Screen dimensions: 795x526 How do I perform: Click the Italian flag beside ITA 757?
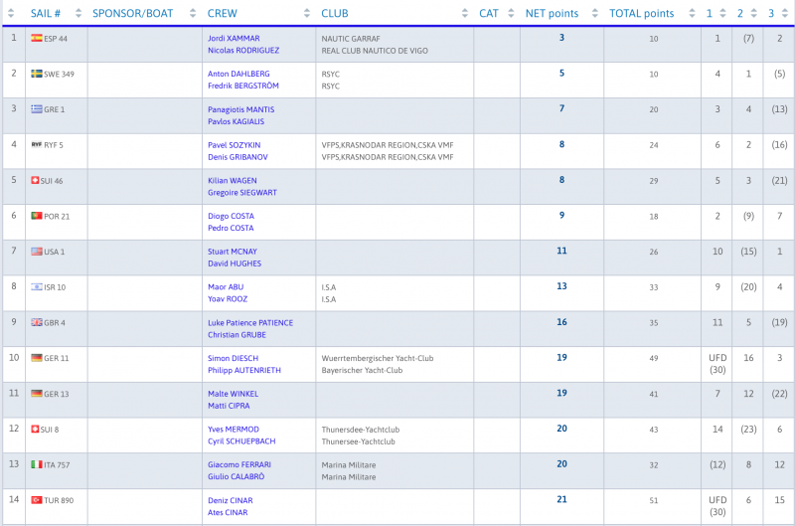point(37,464)
